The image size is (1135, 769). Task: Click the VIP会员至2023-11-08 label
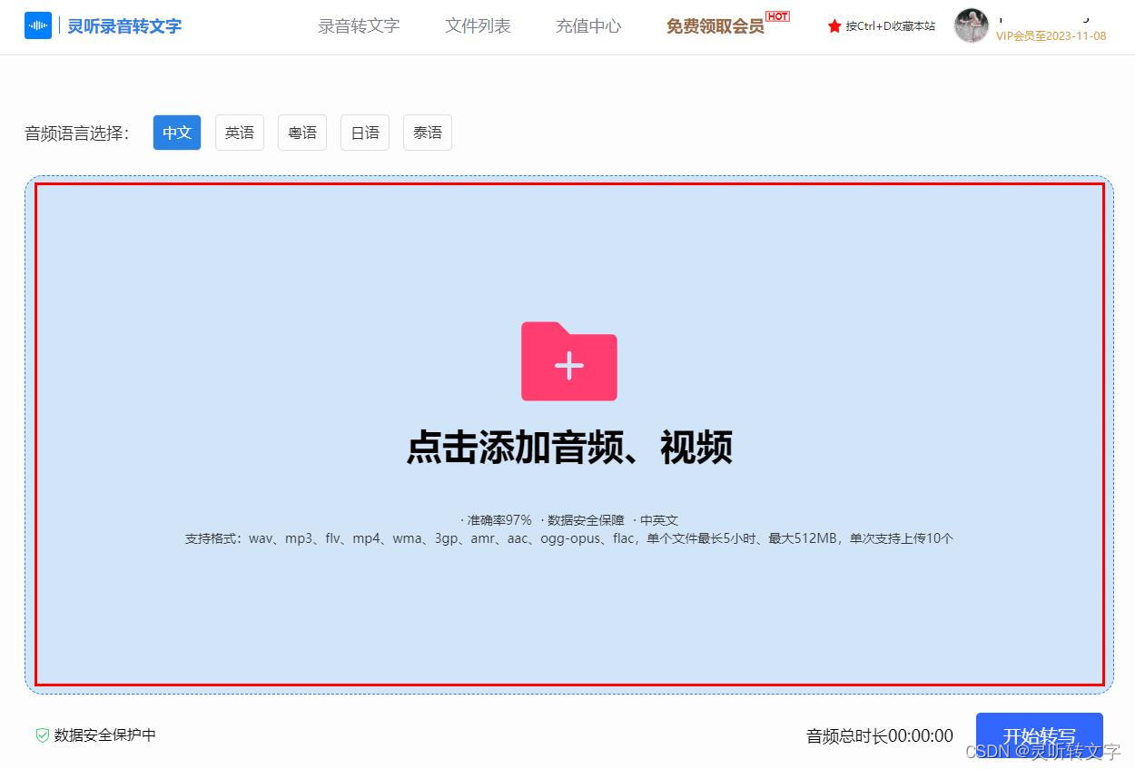tap(1051, 36)
